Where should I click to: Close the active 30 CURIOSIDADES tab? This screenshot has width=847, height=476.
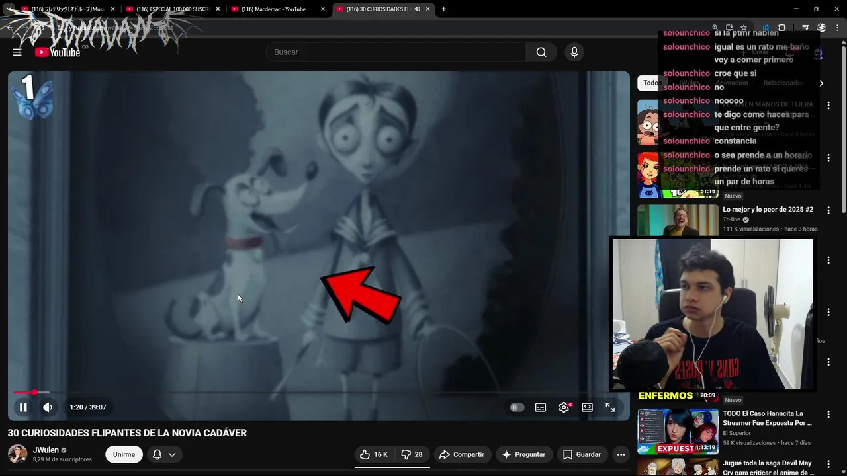click(428, 9)
